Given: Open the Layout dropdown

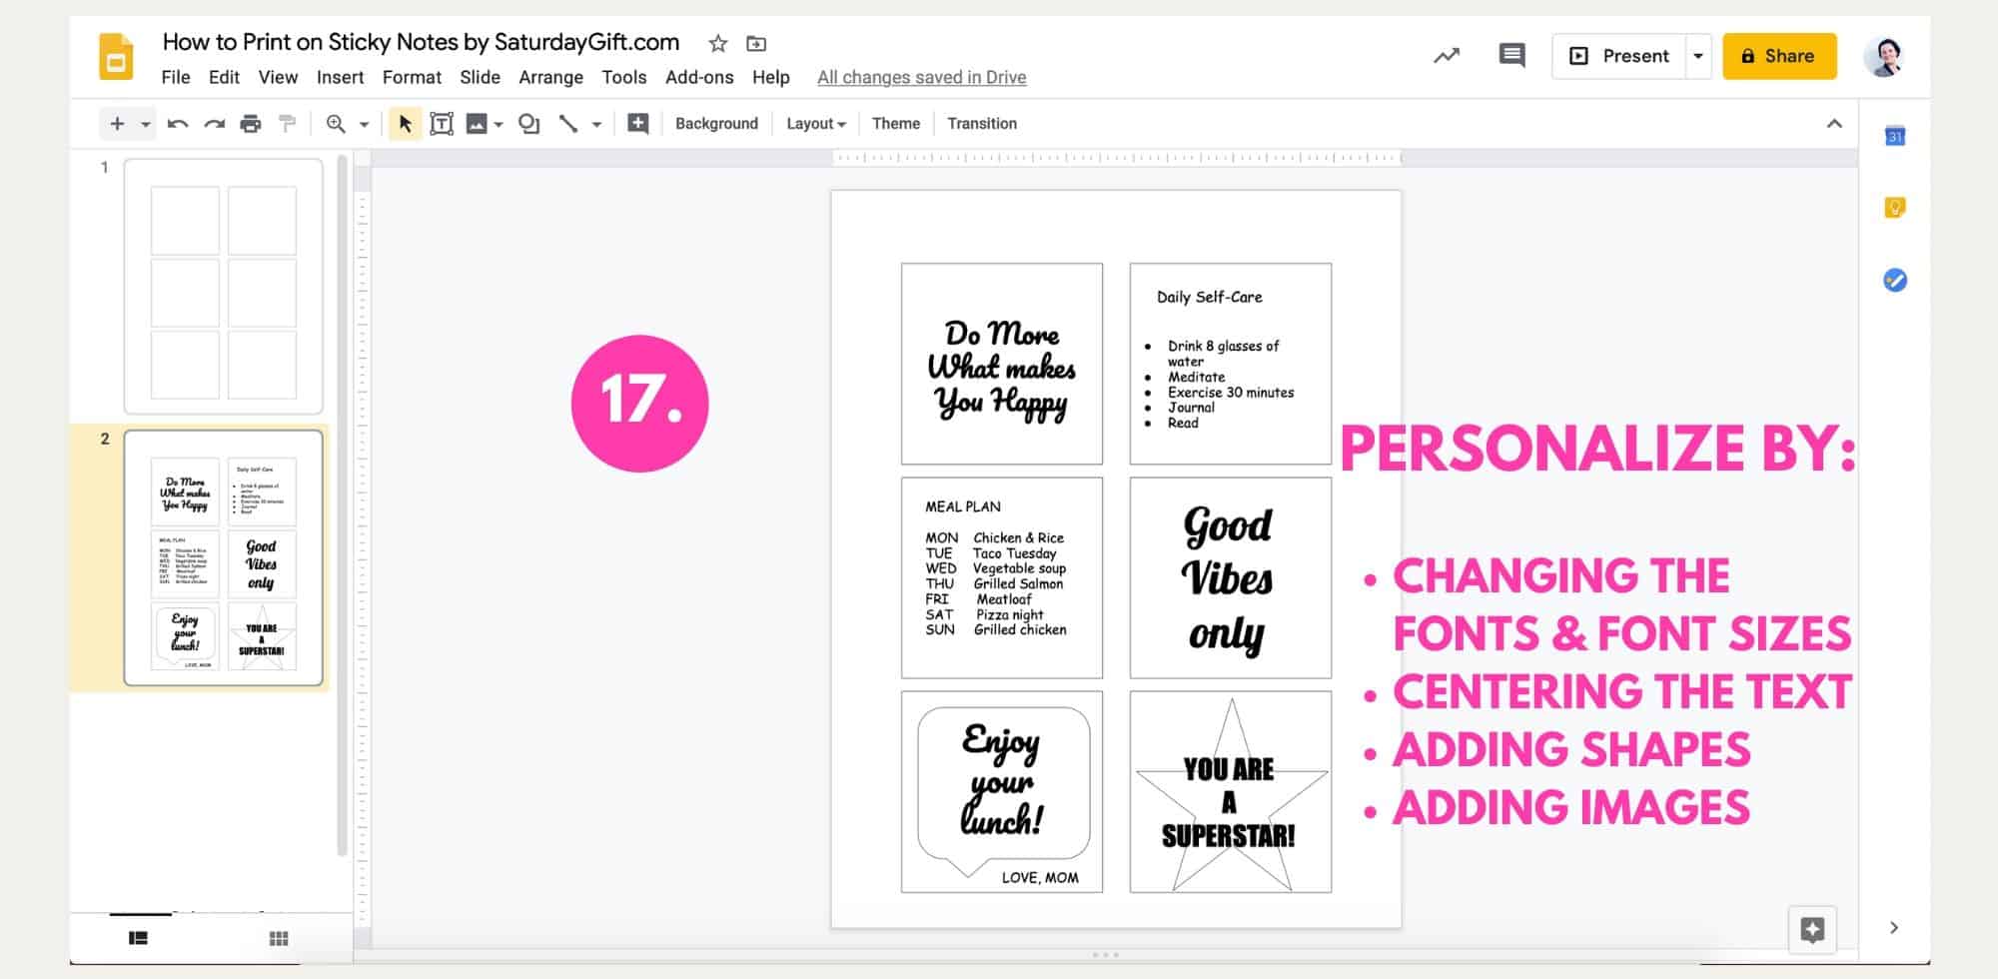Looking at the screenshot, I should [x=813, y=123].
